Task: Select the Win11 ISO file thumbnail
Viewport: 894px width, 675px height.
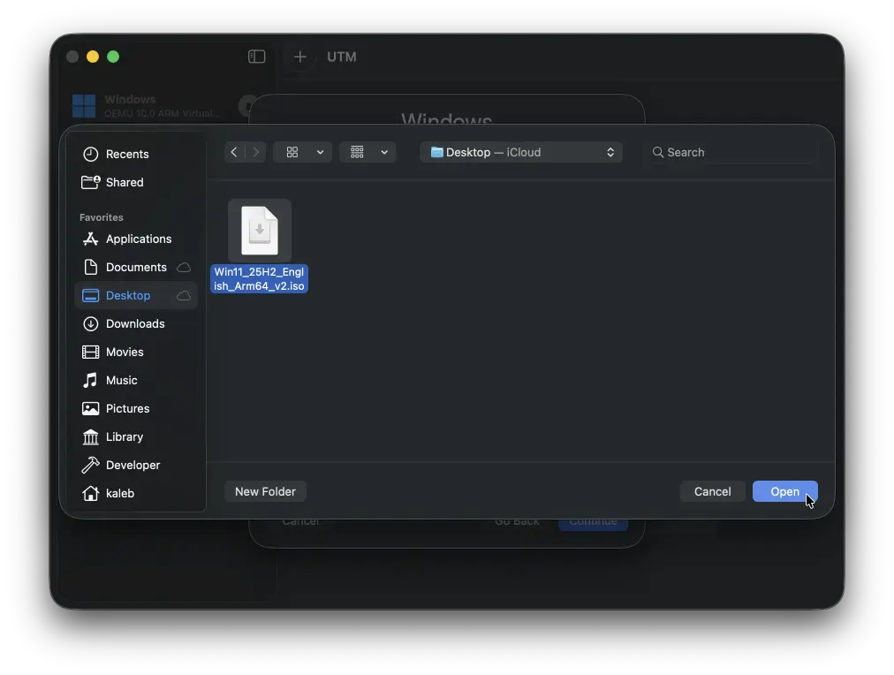Action: (x=260, y=231)
